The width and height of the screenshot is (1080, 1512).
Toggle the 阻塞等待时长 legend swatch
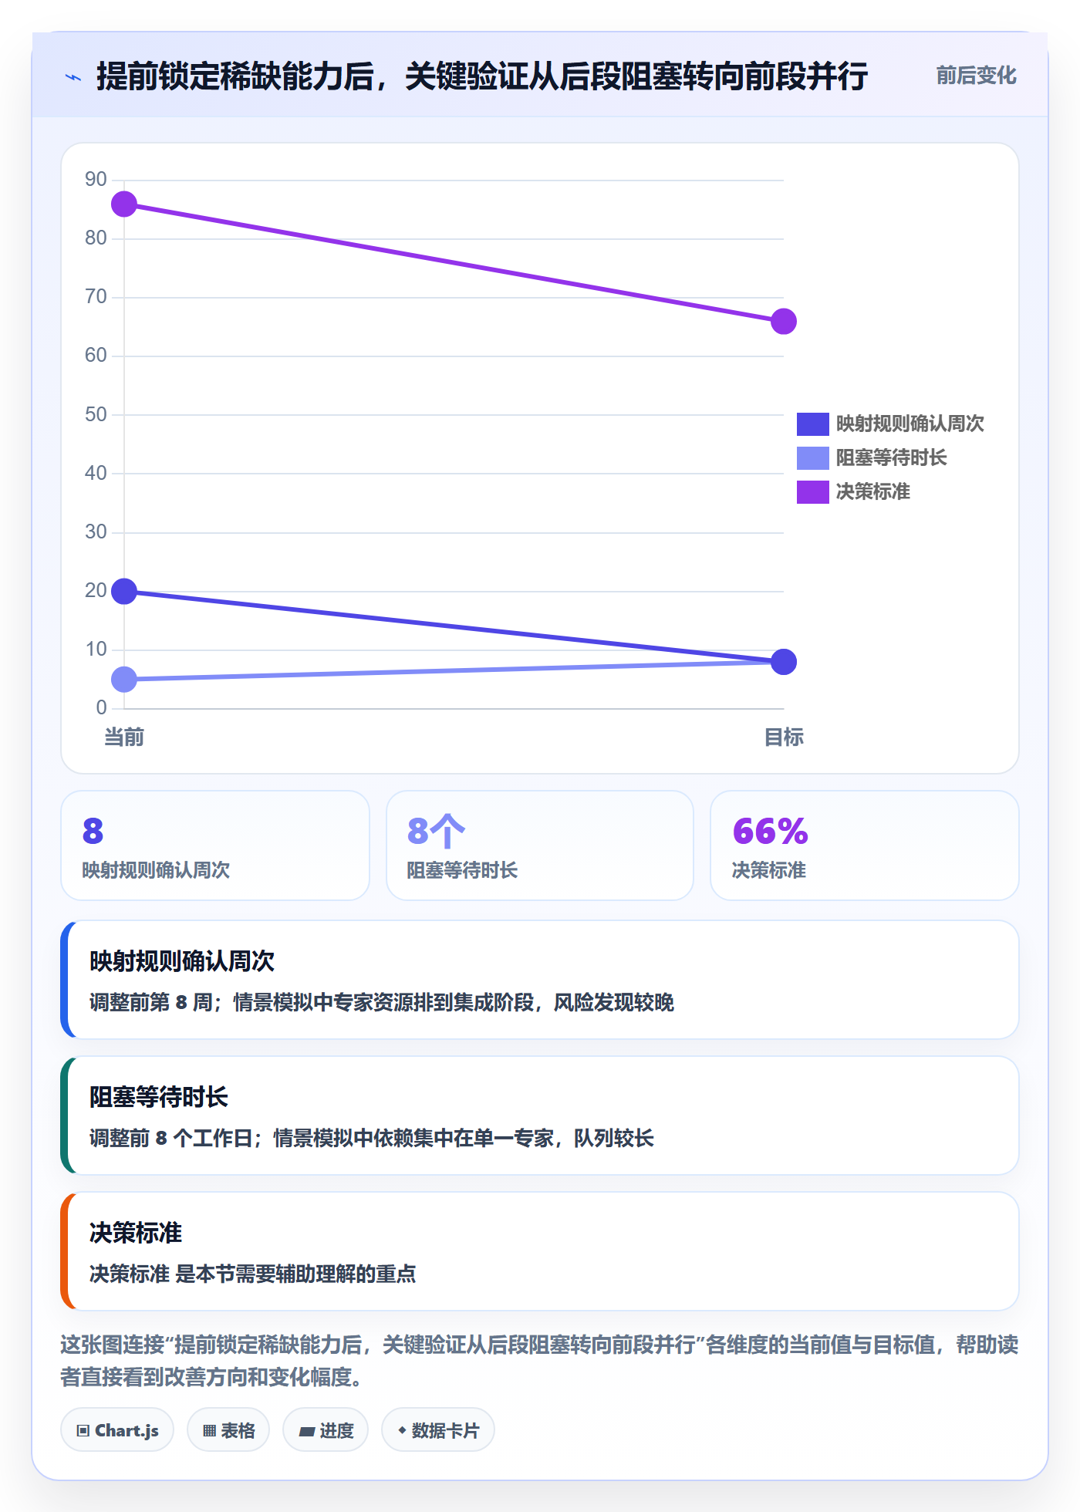[x=812, y=457]
